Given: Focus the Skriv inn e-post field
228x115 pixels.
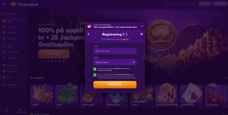Looking at the screenshot, I should coord(115,51).
